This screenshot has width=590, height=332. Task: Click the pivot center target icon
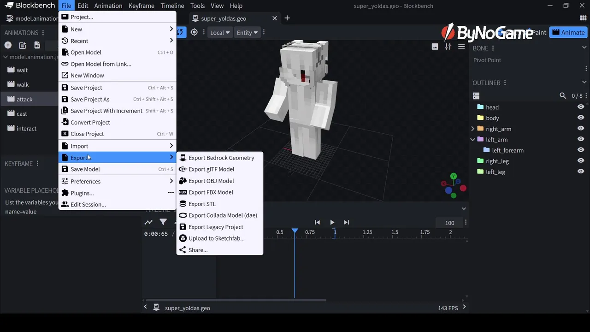(195, 32)
